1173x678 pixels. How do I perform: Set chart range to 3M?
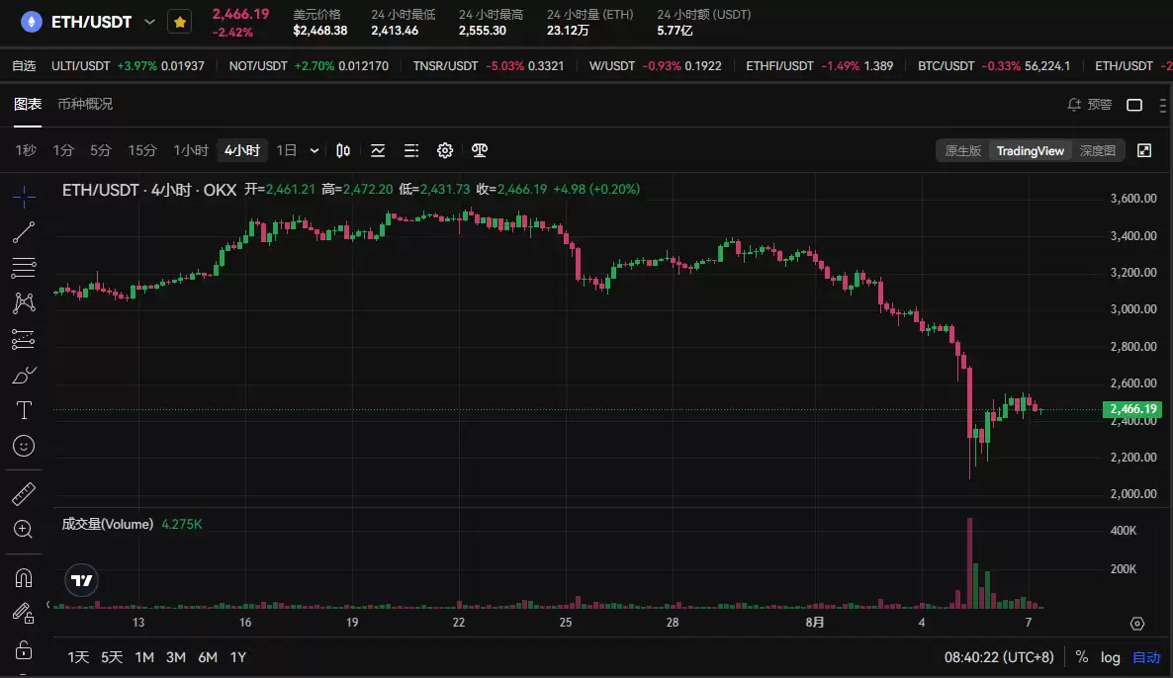pyautogui.click(x=176, y=657)
